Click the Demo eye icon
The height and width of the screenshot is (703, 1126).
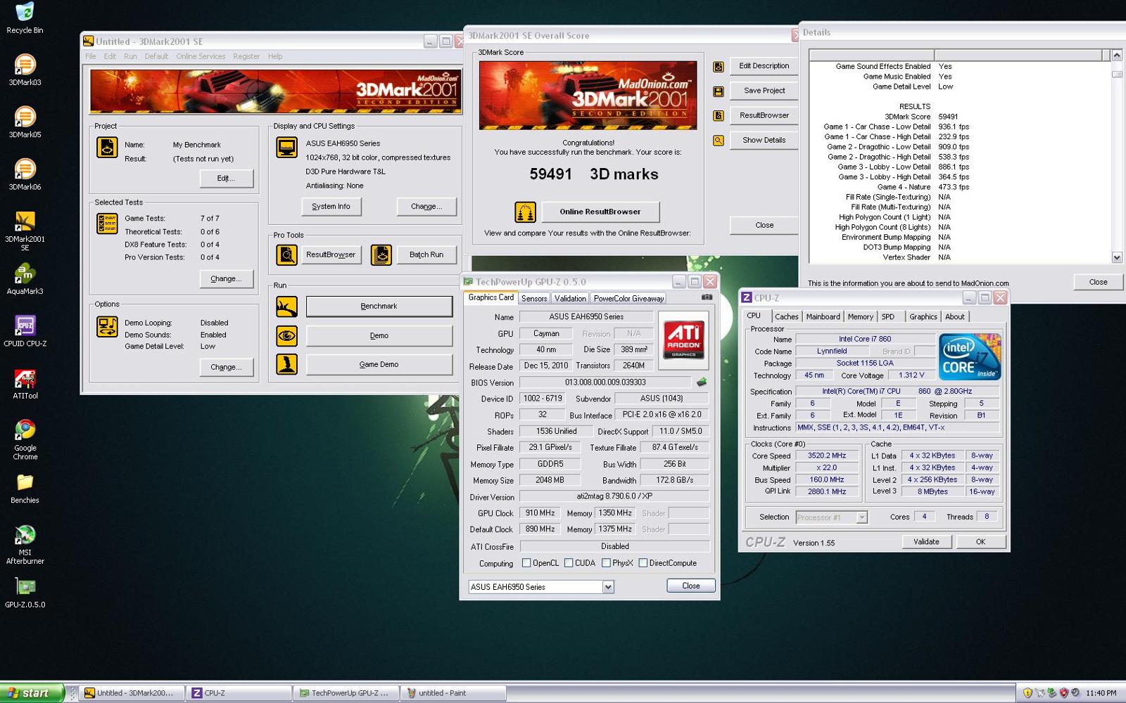tap(286, 336)
